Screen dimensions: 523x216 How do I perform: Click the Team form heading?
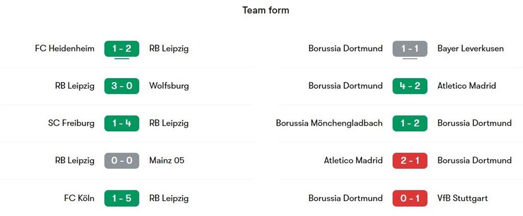[x=266, y=10]
